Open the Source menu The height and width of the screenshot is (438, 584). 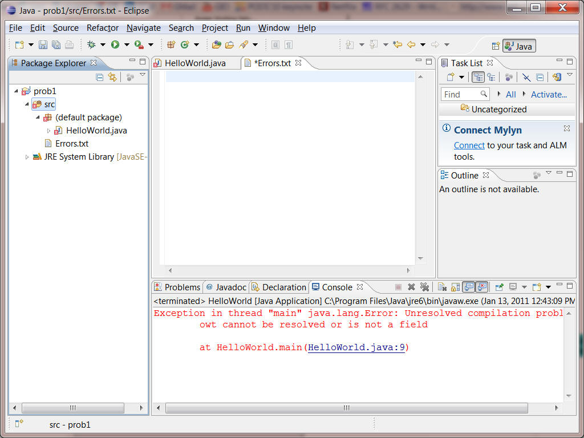pyautogui.click(x=66, y=28)
